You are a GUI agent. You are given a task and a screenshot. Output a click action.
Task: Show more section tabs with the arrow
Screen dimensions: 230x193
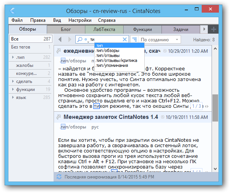coord(204,29)
